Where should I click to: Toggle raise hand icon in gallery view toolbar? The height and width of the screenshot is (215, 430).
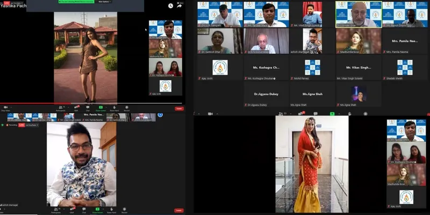(x=349, y=113)
